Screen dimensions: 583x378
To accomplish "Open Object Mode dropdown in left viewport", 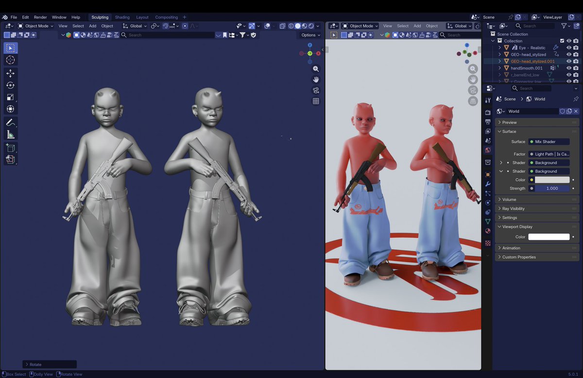I will point(35,26).
